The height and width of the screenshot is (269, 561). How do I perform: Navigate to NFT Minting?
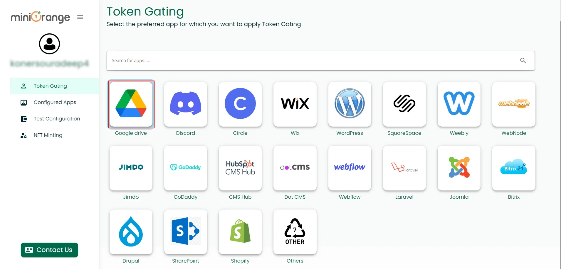click(x=55, y=135)
